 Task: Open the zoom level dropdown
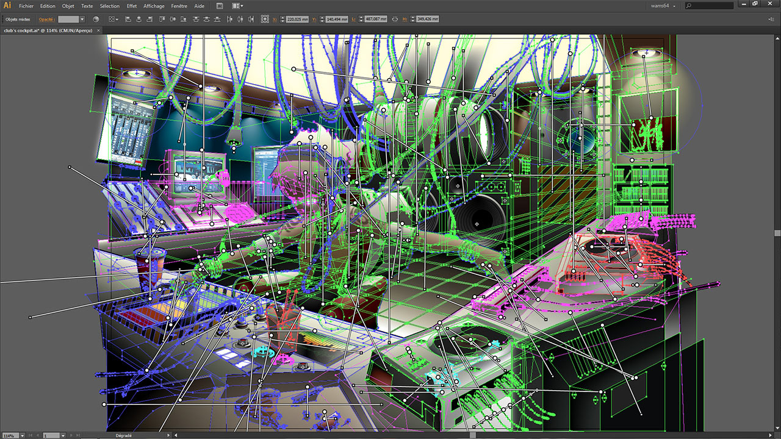point(23,435)
